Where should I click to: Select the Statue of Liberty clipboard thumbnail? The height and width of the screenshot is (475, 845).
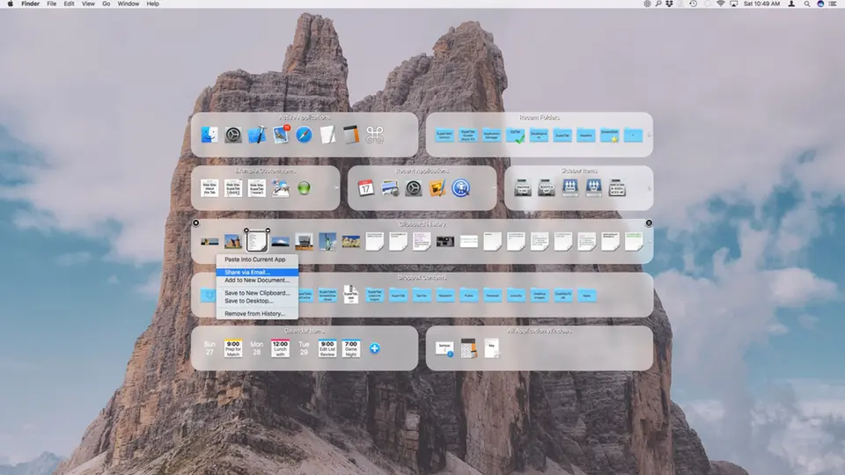tap(327, 241)
